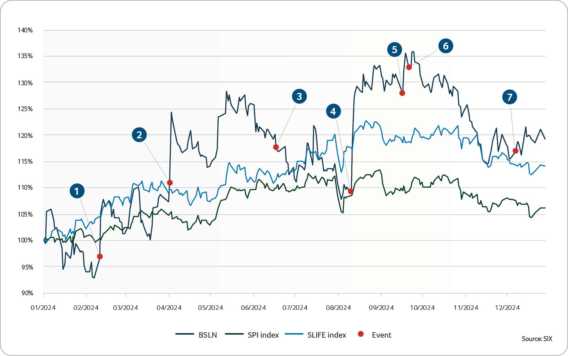Open event badge number 3
Screen dimensions: 568x356
click(x=299, y=96)
